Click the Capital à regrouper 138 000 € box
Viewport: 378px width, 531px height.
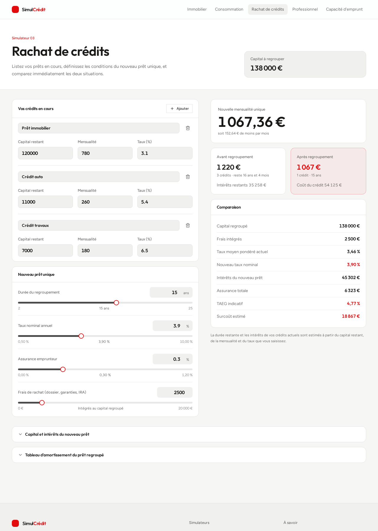coord(305,64)
